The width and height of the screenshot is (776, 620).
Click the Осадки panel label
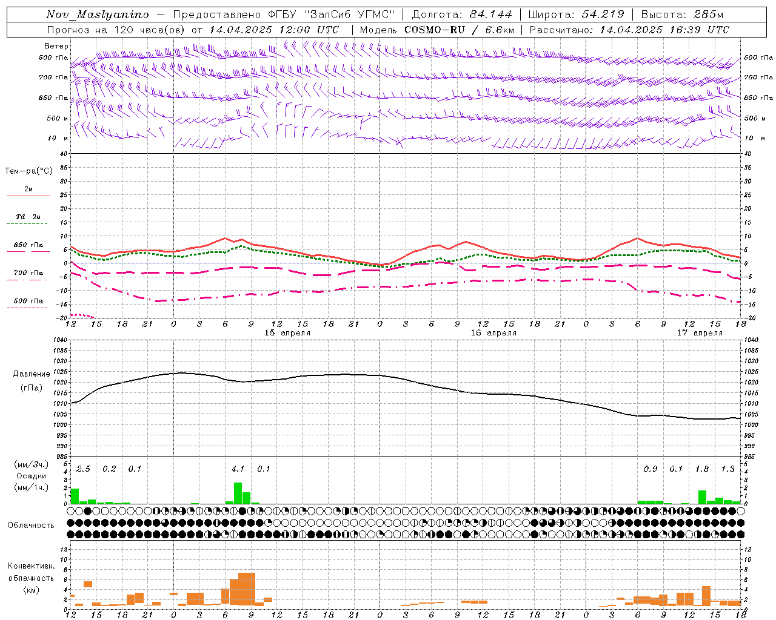(x=32, y=477)
